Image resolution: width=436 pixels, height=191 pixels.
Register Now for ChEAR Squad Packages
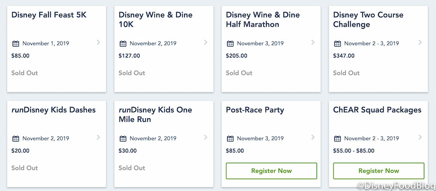(378, 171)
